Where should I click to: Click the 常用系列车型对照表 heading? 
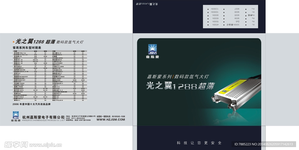point(27,48)
